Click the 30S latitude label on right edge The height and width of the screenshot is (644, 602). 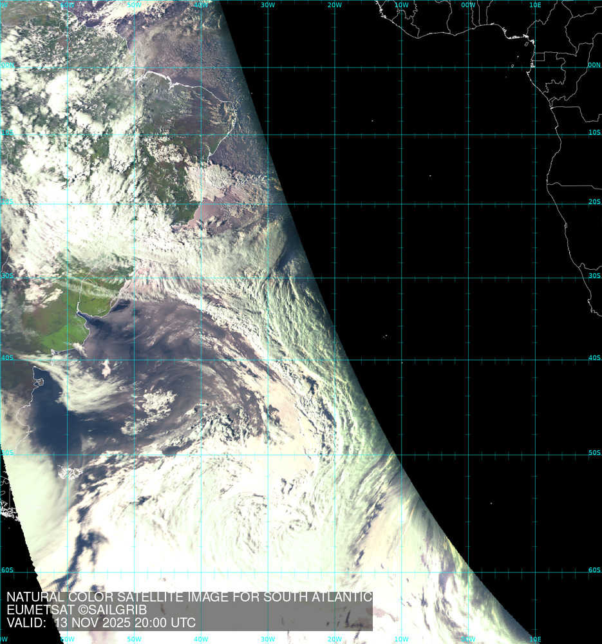pos(594,276)
